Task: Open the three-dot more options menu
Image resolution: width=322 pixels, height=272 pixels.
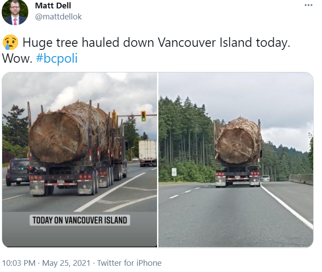Action: [x=308, y=5]
